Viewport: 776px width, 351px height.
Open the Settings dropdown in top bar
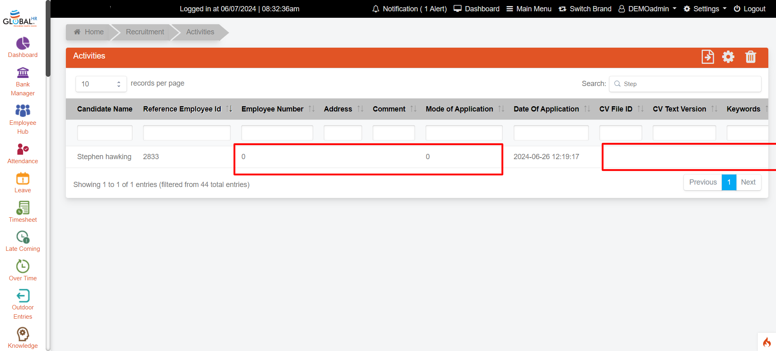[x=705, y=9]
